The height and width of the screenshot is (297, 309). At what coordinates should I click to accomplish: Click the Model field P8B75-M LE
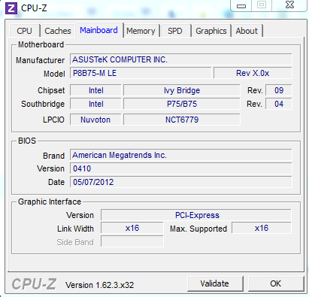[141, 73]
